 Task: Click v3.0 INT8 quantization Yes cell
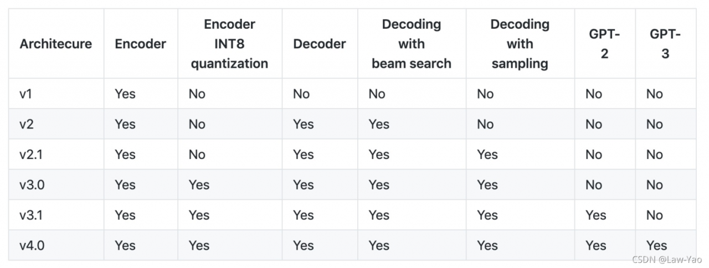199,185
